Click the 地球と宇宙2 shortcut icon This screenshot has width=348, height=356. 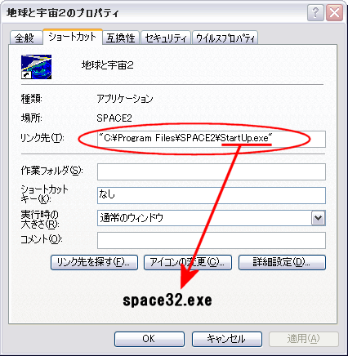36,67
